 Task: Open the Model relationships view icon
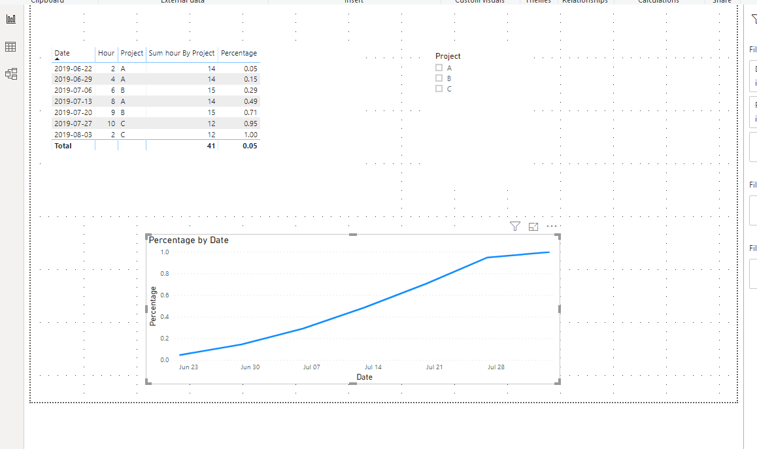pos(10,74)
